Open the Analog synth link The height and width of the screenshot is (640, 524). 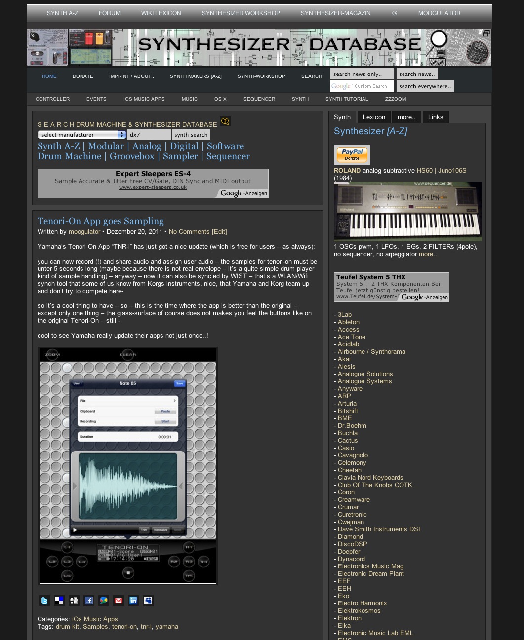pyautogui.click(x=147, y=146)
